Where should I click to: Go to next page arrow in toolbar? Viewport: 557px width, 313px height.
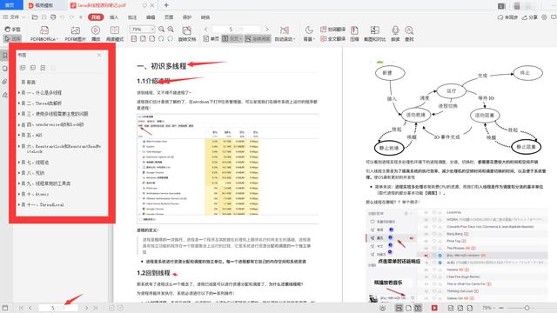pyautogui.click(x=267, y=30)
